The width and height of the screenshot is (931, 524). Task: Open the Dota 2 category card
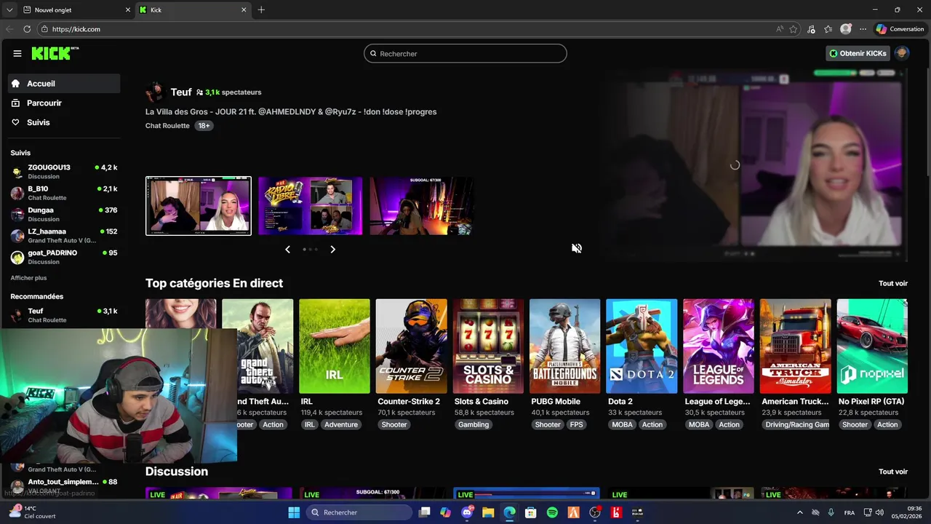[642, 346]
